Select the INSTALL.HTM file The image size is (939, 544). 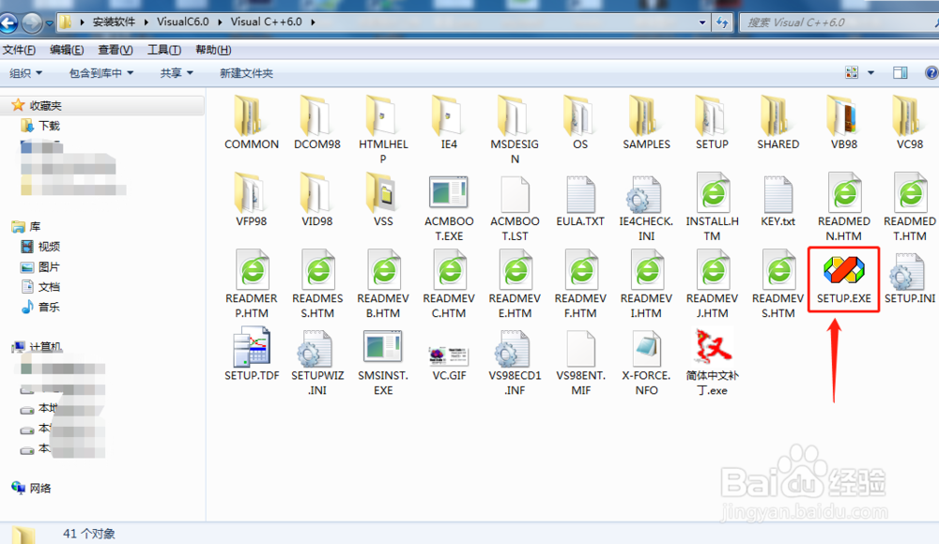point(712,207)
